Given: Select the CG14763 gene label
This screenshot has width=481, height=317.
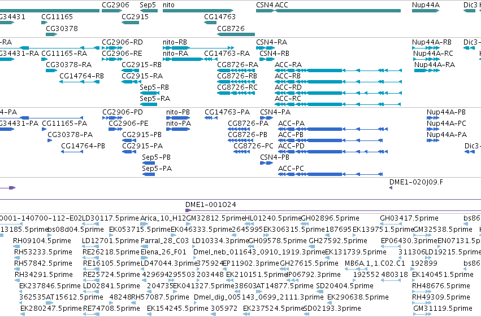Looking at the screenshot, I should 220,16.
